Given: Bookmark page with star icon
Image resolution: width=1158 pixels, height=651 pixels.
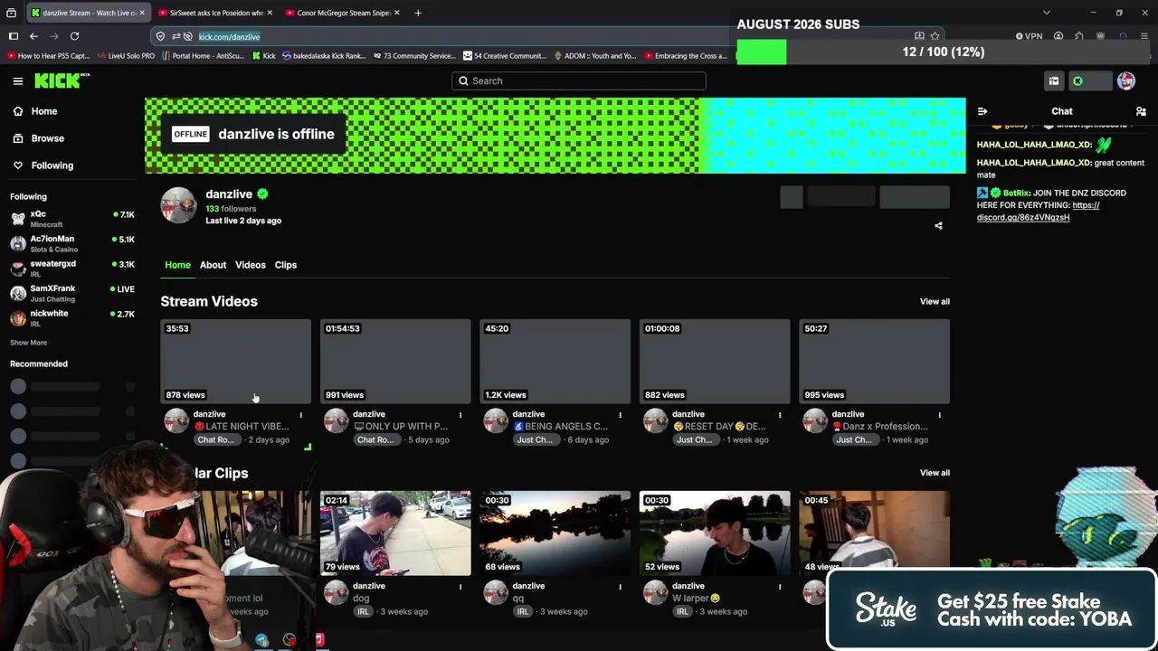Looking at the screenshot, I should (x=935, y=36).
